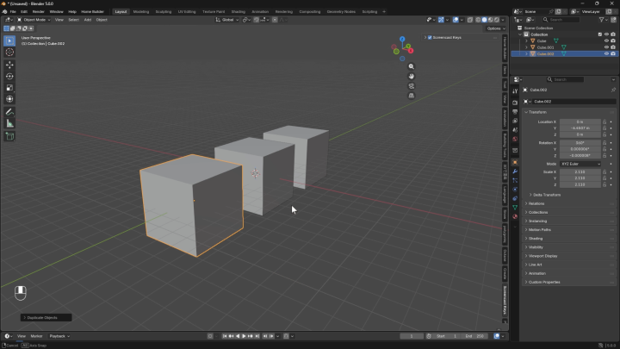Toggle Cube.002 visibility eye in outliner
This screenshot has width=620, height=349.
606,53
